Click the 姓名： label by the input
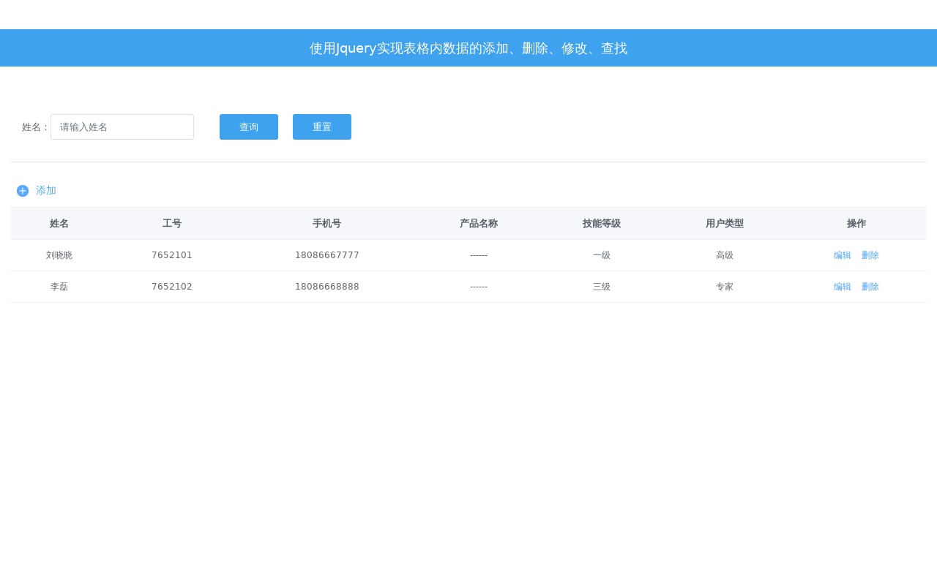Viewport: 937px width, 585px height. 36,127
